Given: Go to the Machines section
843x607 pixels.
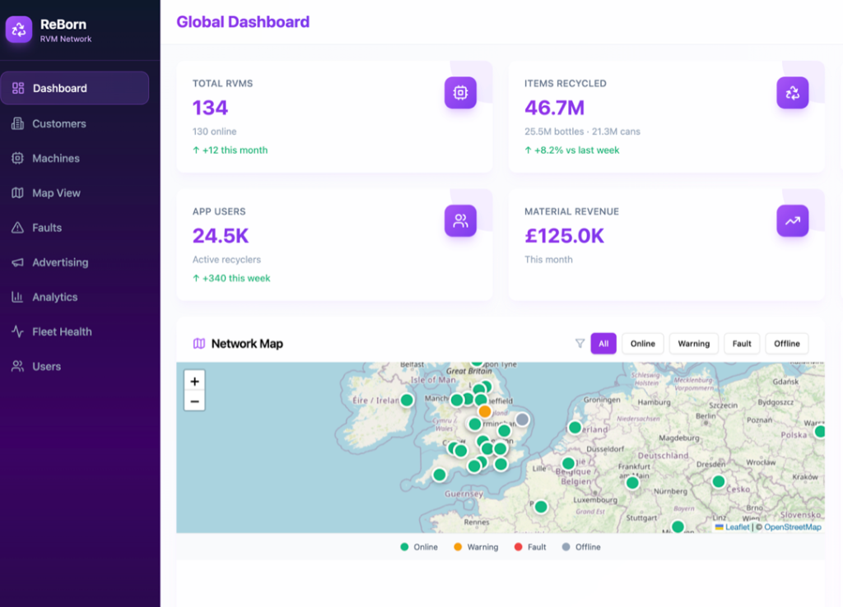Looking at the screenshot, I should [75, 158].
